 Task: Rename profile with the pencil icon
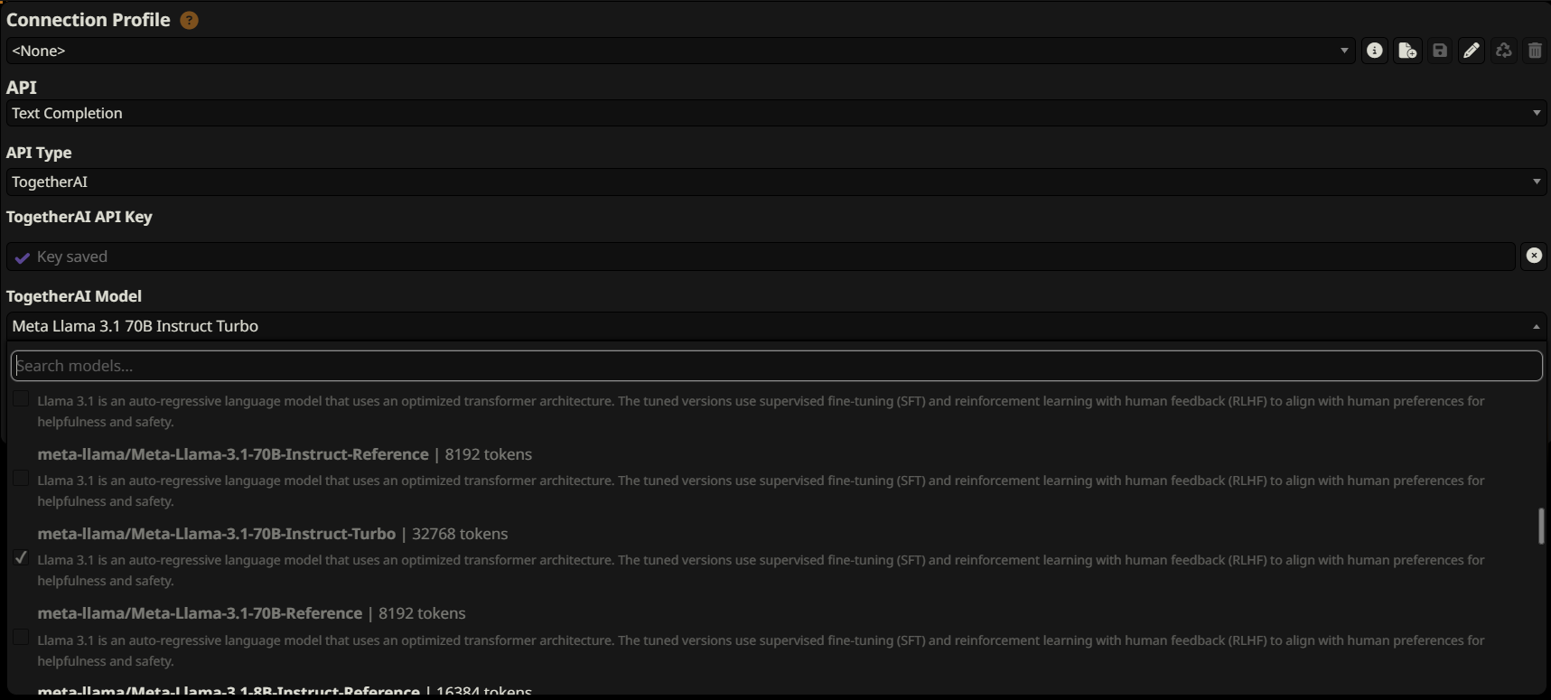point(1472,51)
